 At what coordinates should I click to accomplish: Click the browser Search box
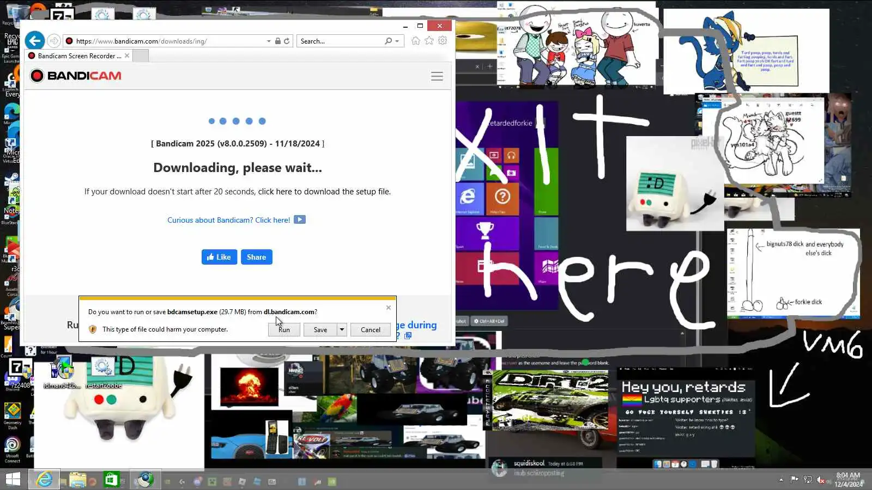[340, 41]
